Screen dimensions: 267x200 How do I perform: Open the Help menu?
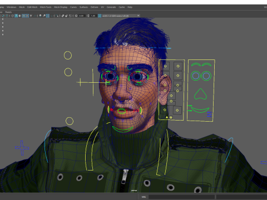(x=130, y=7)
